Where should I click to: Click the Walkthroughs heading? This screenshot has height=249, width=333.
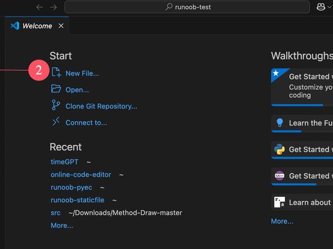(302, 56)
